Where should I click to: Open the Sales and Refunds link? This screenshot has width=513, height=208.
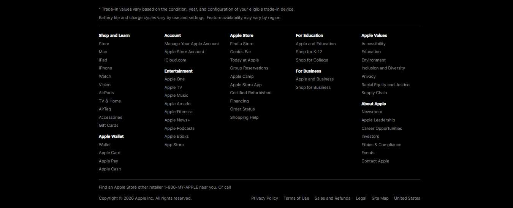point(332,198)
